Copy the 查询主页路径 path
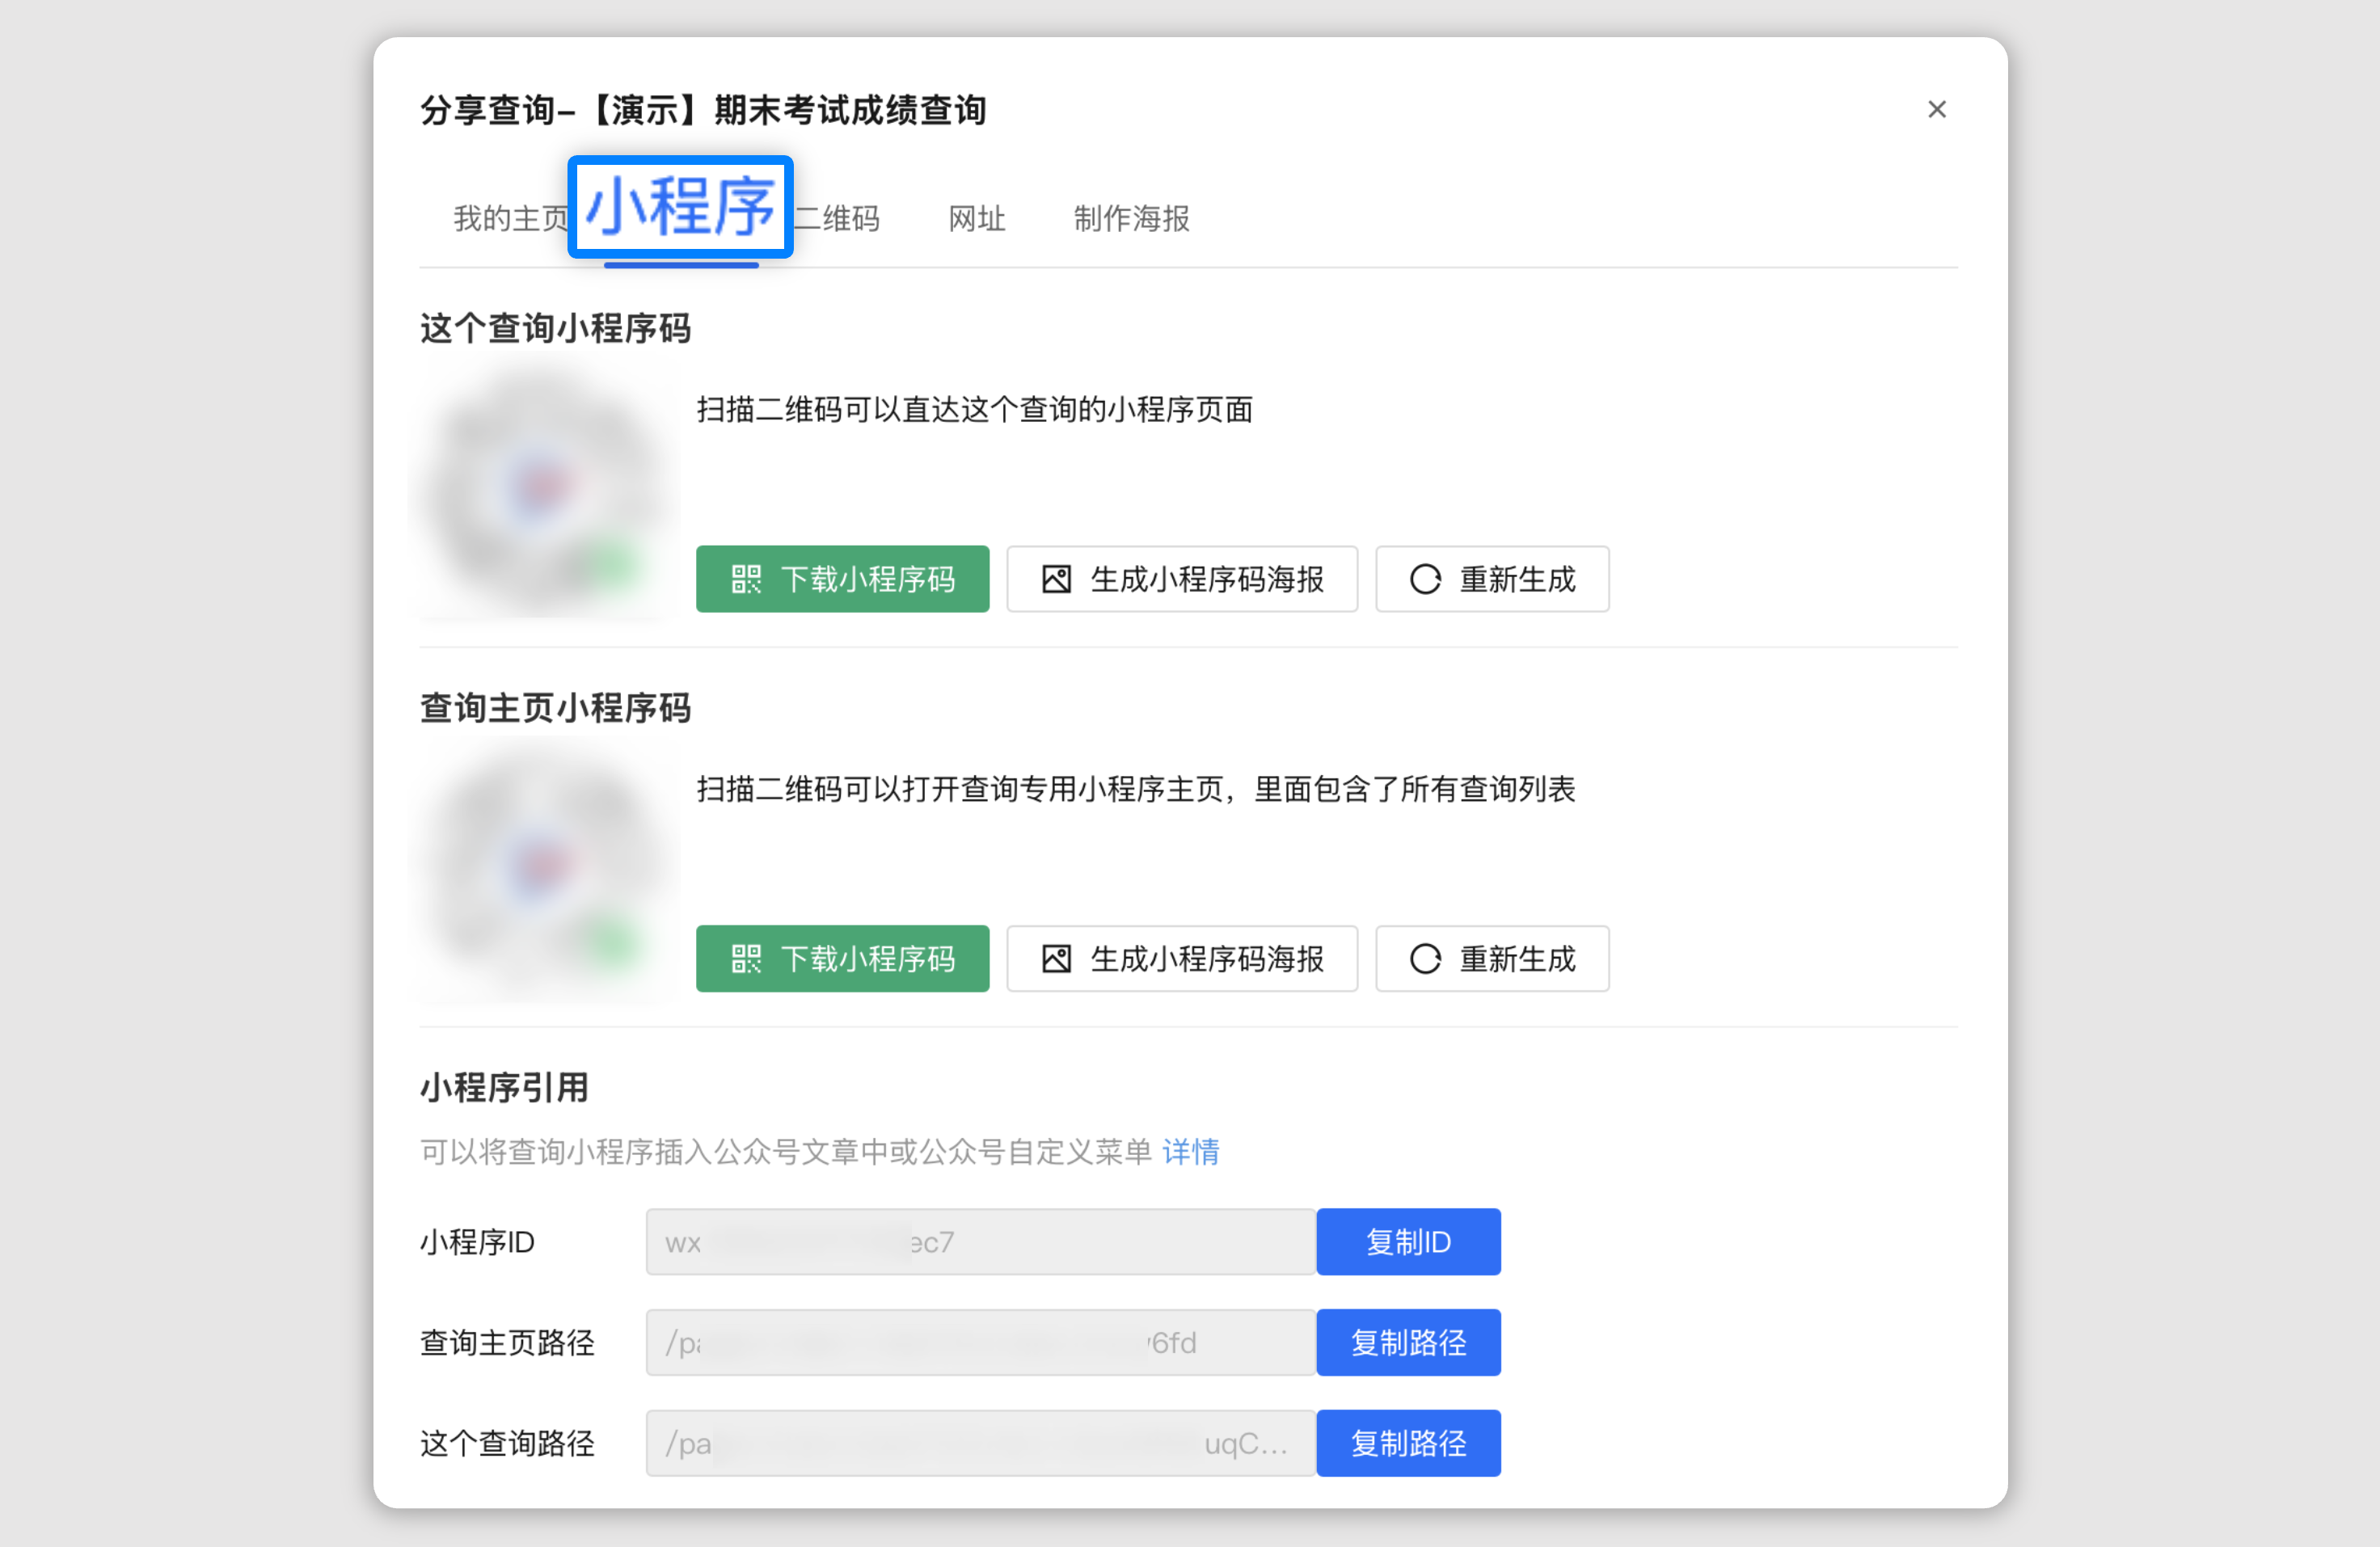The width and height of the screenshot is (2380, 1547). click(1408, 1342)
